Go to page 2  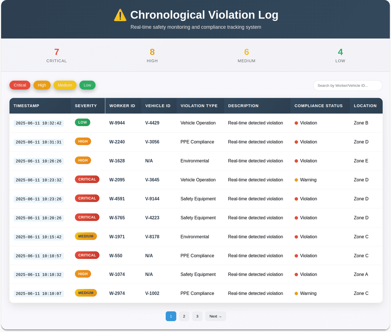coord(184,316)
